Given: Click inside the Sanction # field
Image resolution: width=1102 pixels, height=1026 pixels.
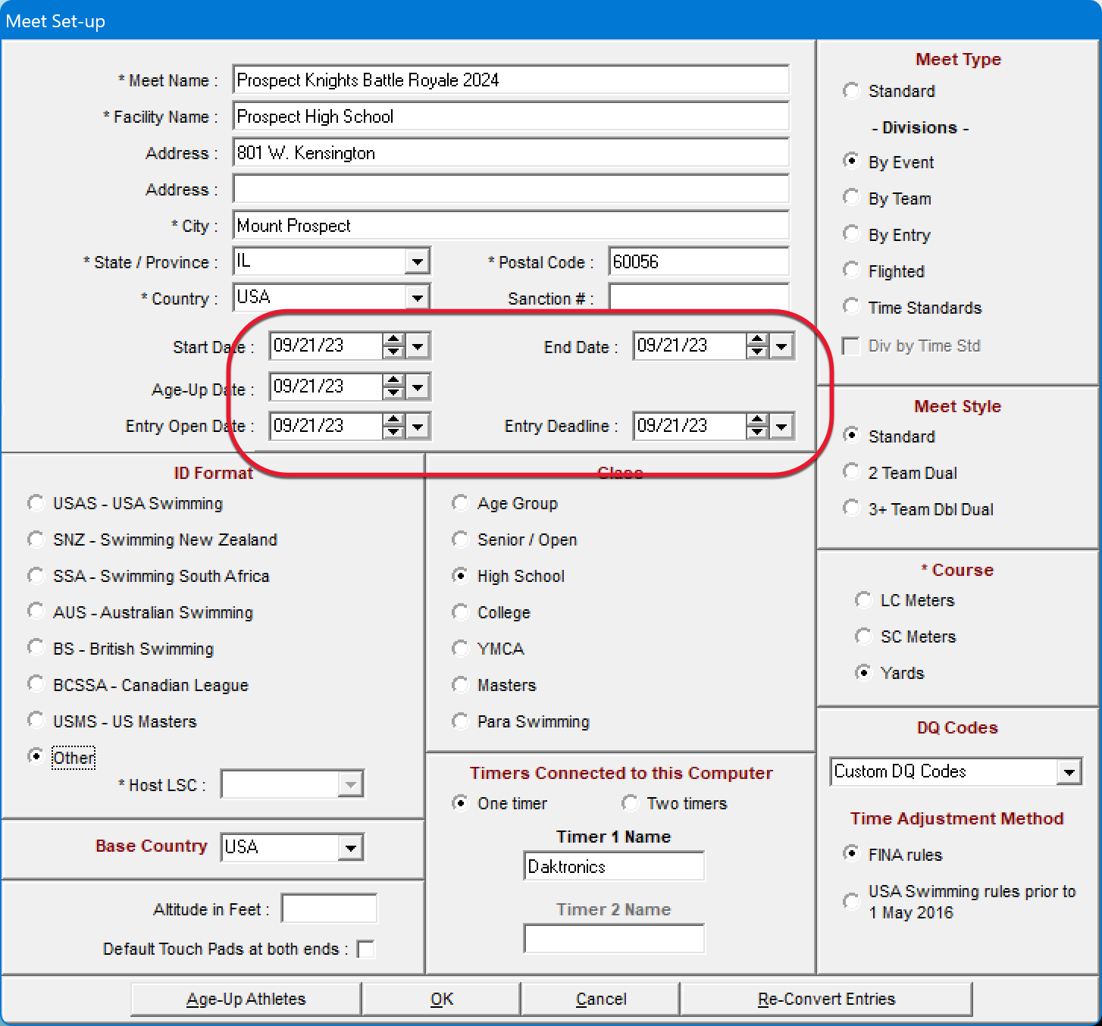Looking at the screenshot, I should click(697, 298).
